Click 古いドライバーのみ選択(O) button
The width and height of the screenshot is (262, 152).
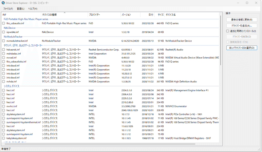click(242, 48)
